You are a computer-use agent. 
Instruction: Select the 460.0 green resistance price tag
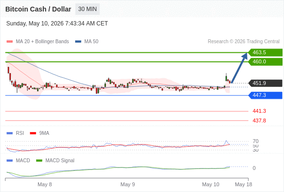(265, 62)
